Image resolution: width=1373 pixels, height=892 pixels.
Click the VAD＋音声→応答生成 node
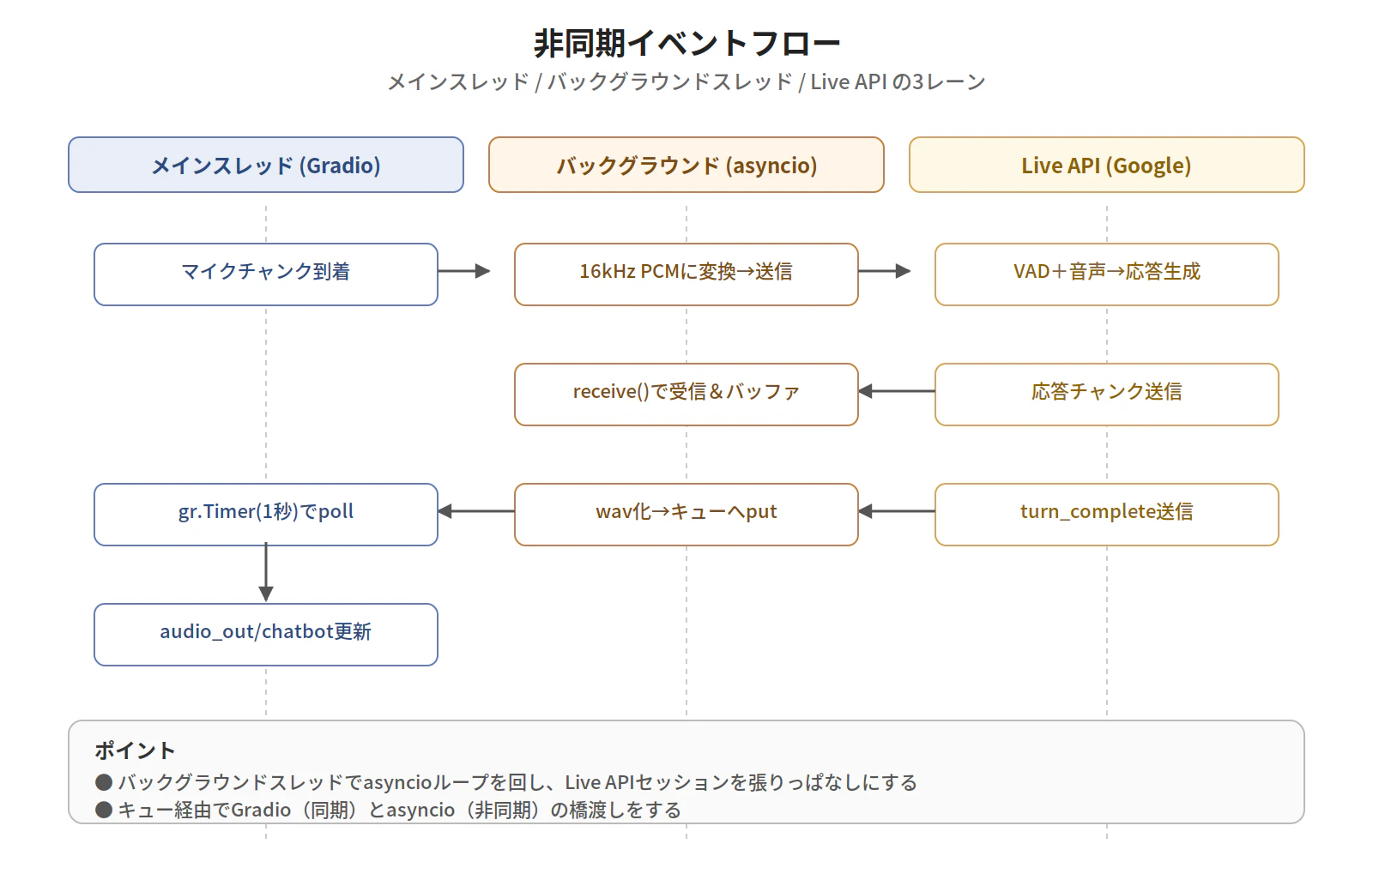pyautogui.click(x=1105, y=274)
